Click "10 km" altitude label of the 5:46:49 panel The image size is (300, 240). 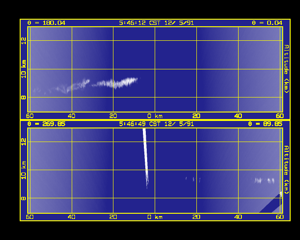coord(23,170)
